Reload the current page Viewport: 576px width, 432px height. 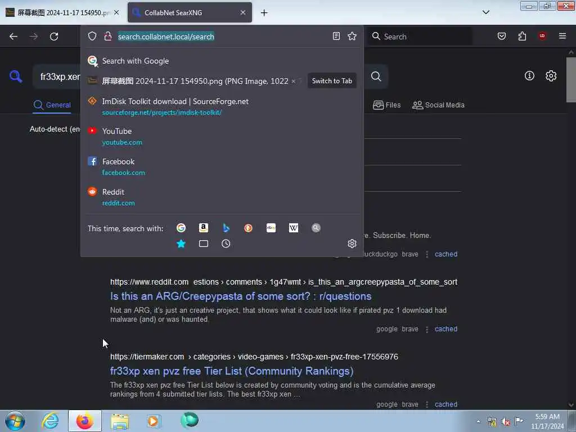[54, 37]
